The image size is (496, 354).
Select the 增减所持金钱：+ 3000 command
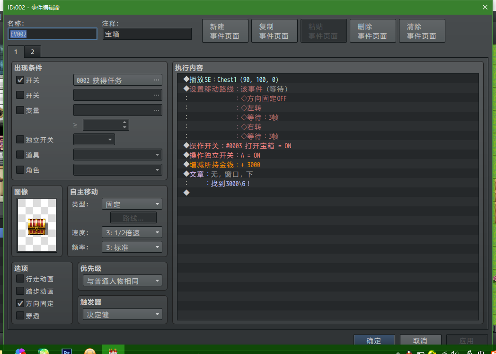click(328, 165)
